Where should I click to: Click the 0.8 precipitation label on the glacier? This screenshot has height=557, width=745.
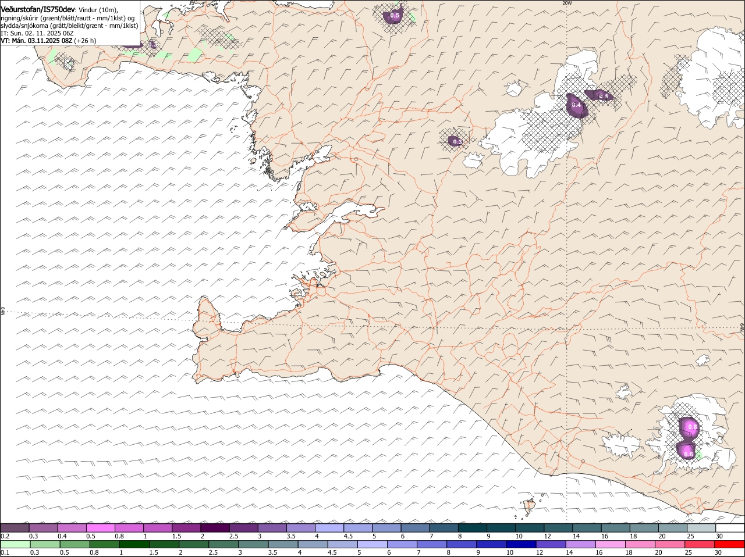click(693, 427)
